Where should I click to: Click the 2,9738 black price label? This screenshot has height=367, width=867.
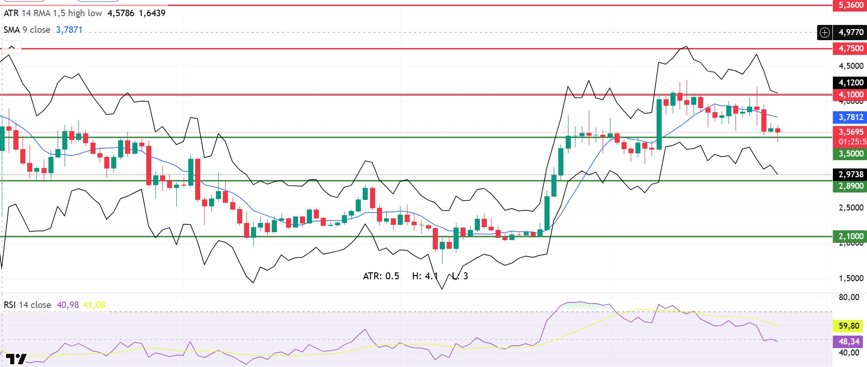click(850, 174)
